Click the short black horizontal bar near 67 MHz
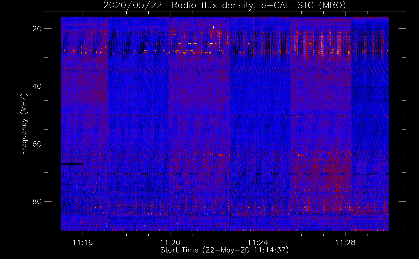Image resolution: width=419 pixels, height=259 pixels. (x=72, y=164)
